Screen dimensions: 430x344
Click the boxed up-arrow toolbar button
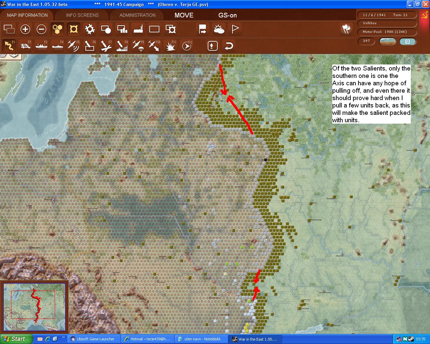pyautogui.click(x=212, y=45)
